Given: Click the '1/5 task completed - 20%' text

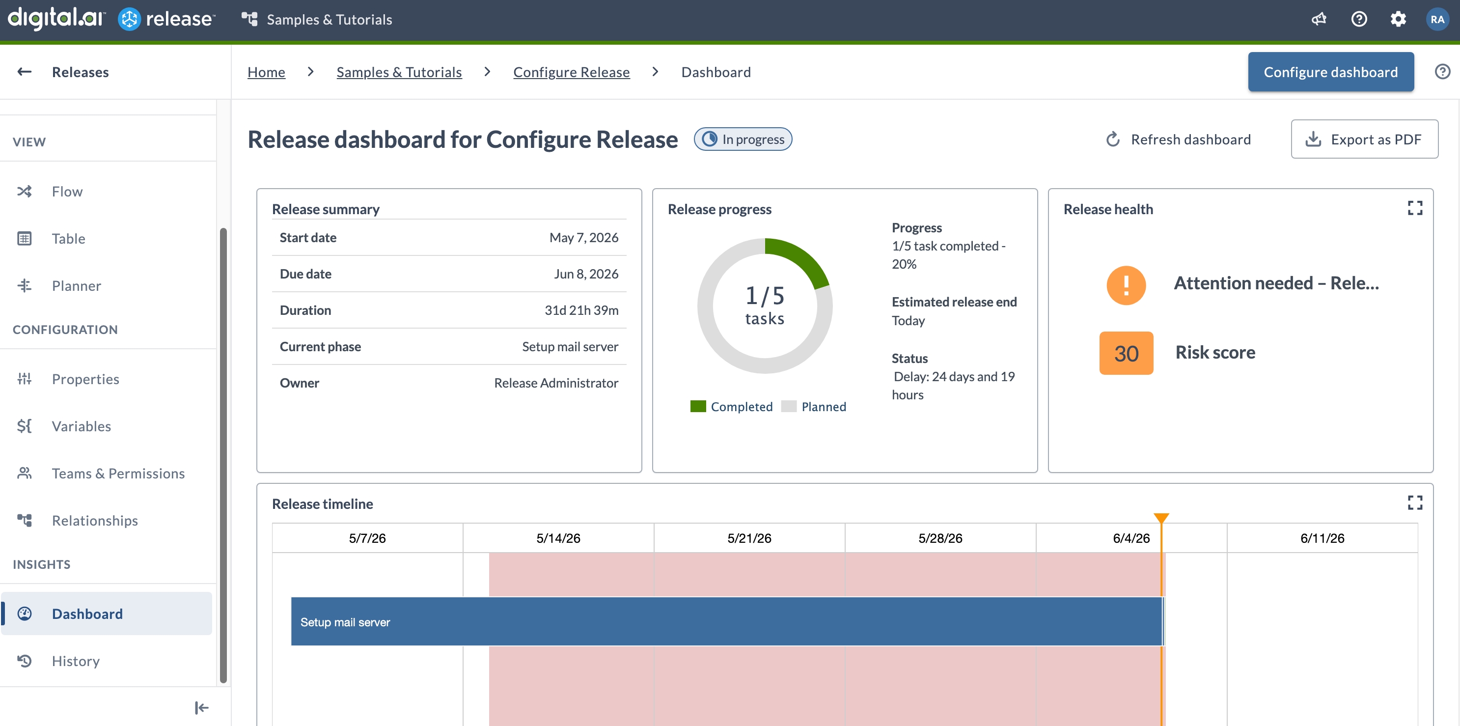Looking at the screenshot, I should (x=949, y=254).
